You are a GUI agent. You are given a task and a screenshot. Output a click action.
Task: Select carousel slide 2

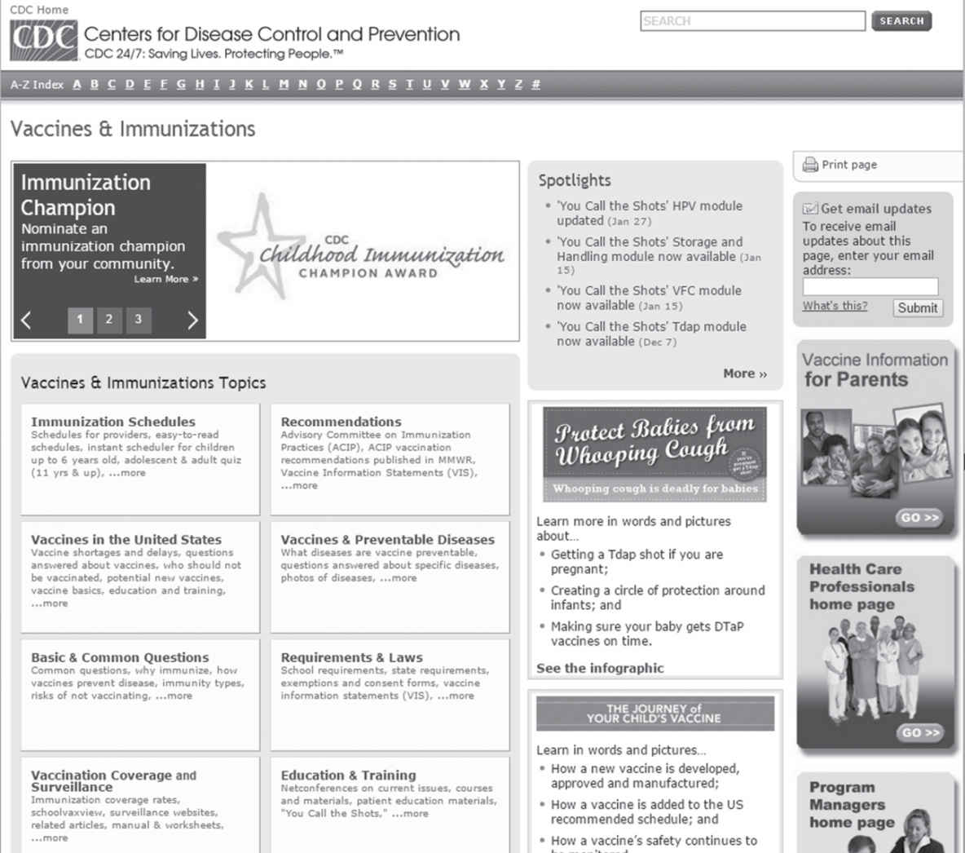coord(109,320)
